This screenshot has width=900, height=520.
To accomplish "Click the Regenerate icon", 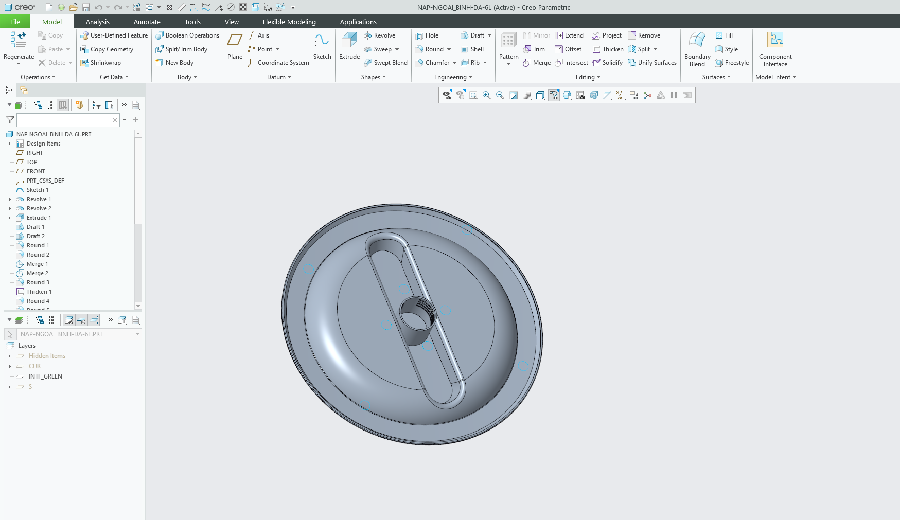I will click(x=19, y=41).
